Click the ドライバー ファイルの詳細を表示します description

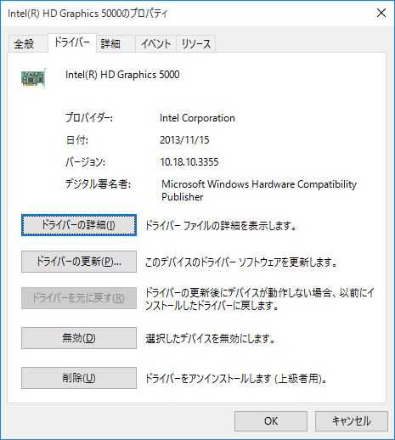click(221, 226)
